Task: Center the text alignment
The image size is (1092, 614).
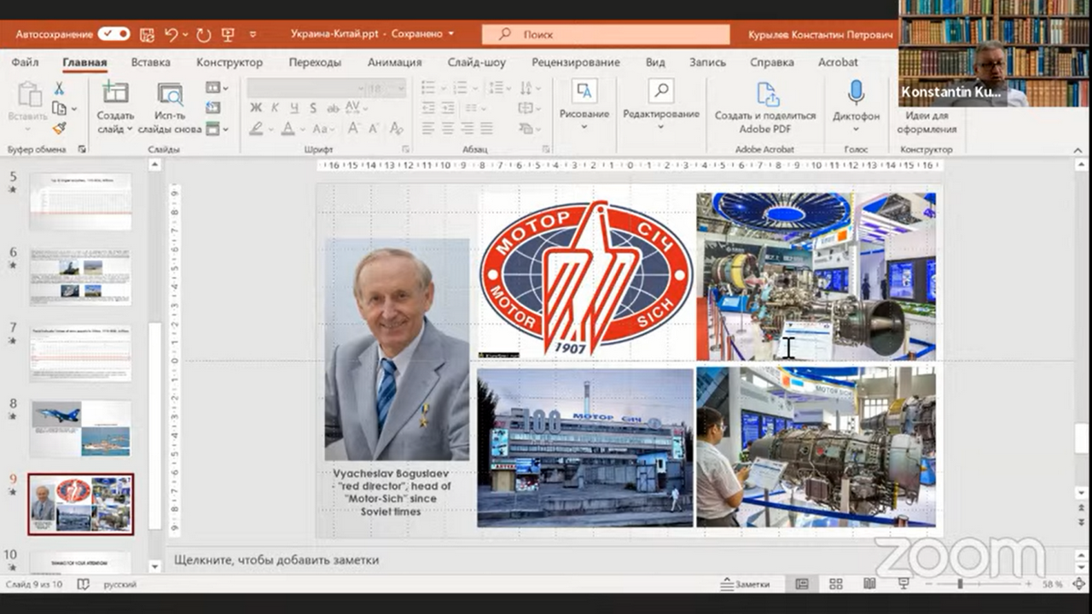Action: click(x=448, y=129)
